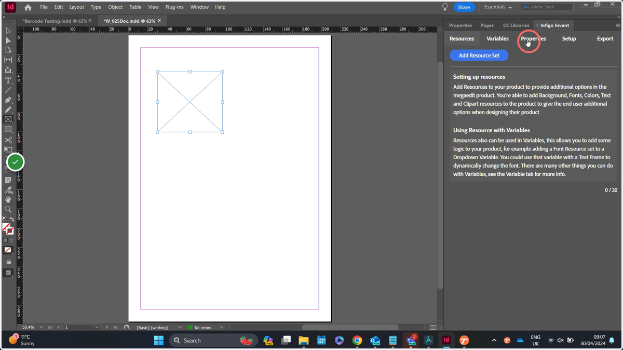This screenshot has height=350, width=623.
Task: Open the zoom level 50.4% dropdown
Action: coord(42,328)
